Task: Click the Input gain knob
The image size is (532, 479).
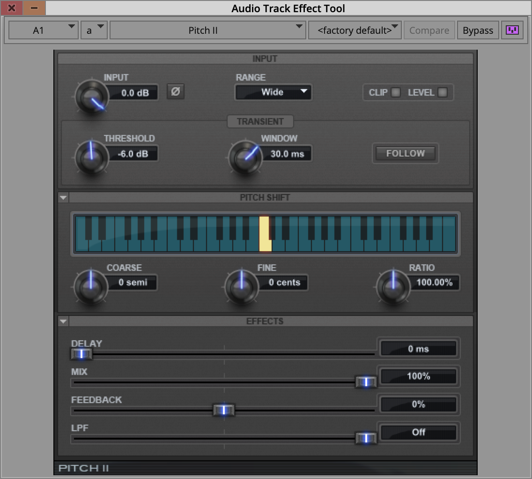Action: 91,97
